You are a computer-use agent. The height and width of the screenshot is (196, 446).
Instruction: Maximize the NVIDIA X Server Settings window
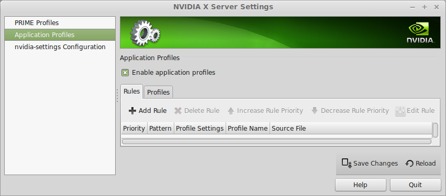pos(425,7)
